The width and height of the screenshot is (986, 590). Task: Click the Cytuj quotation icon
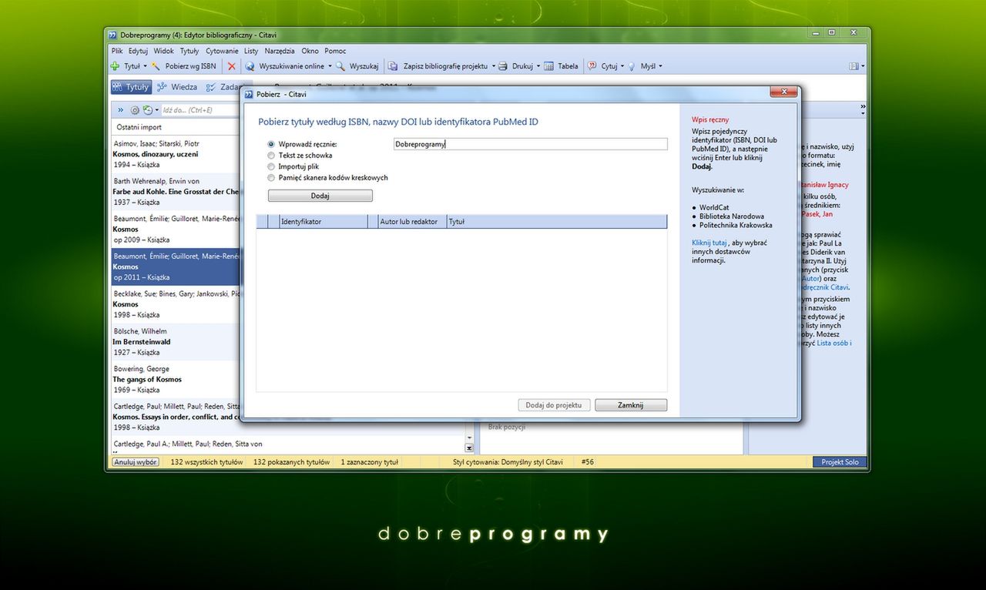592,66
